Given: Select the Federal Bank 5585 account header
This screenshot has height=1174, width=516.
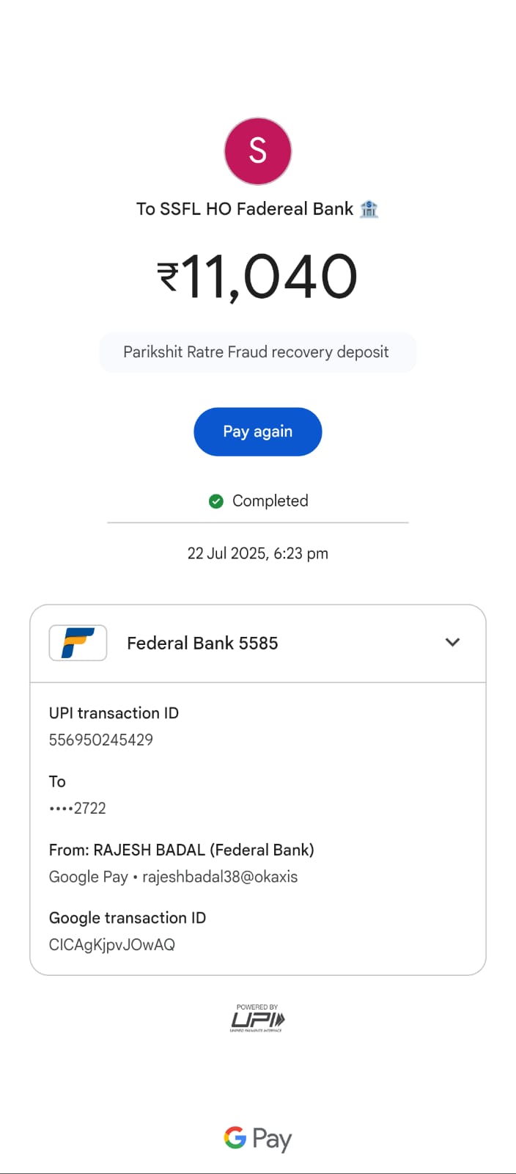Looking at the screenshot, I should 202,643.
